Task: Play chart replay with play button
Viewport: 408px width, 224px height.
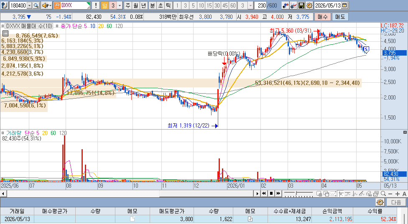Action: (257, 193)
